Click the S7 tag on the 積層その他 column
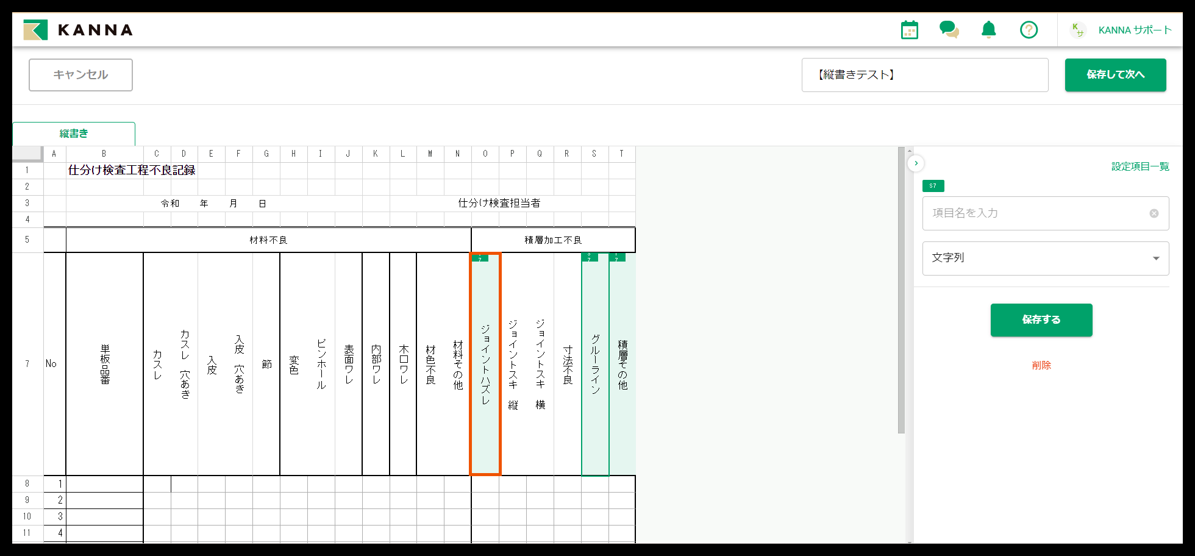The height and width of the screenshot is (556, 1195). [x=617, y=257]
